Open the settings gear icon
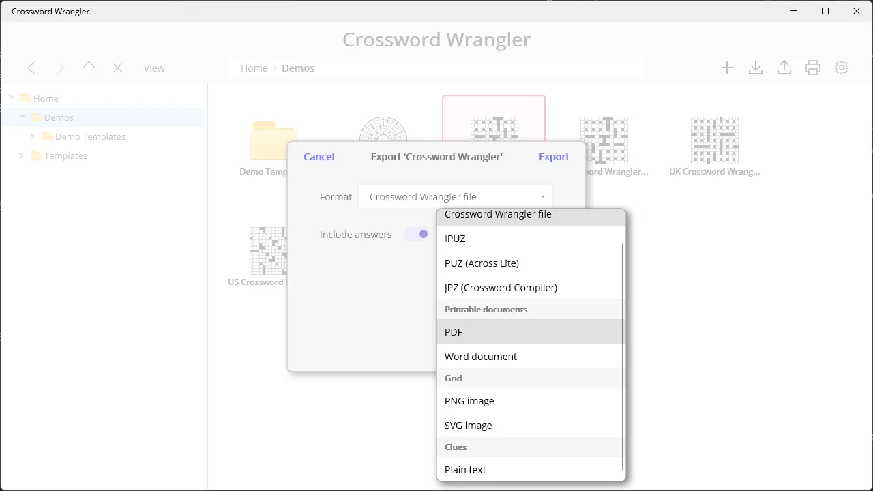Image resolution: width=873 pixels, height=491 pixels. coord(842,68)
